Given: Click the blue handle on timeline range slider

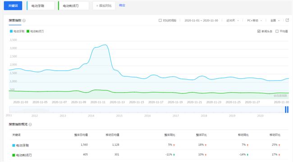Looking at the screenshot, I should [287, 109].
